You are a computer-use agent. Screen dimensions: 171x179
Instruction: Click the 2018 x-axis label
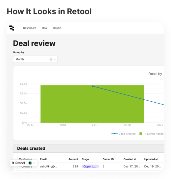(x=63, y=125)
